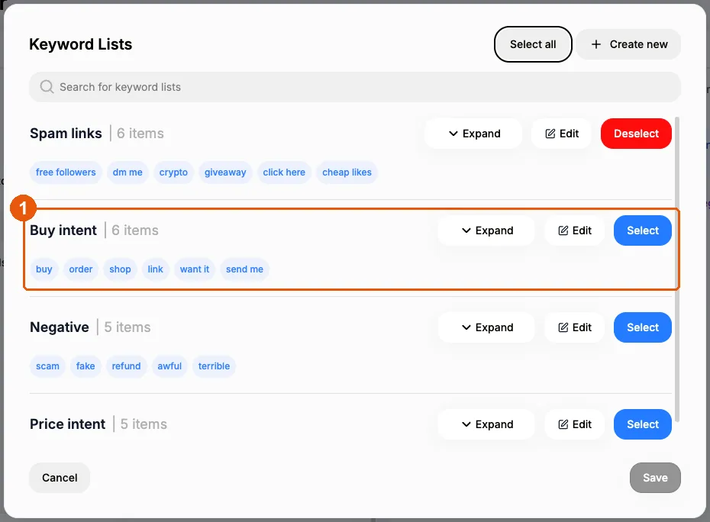
Task: Click the Price intent list title
Action: coord(67,424)
